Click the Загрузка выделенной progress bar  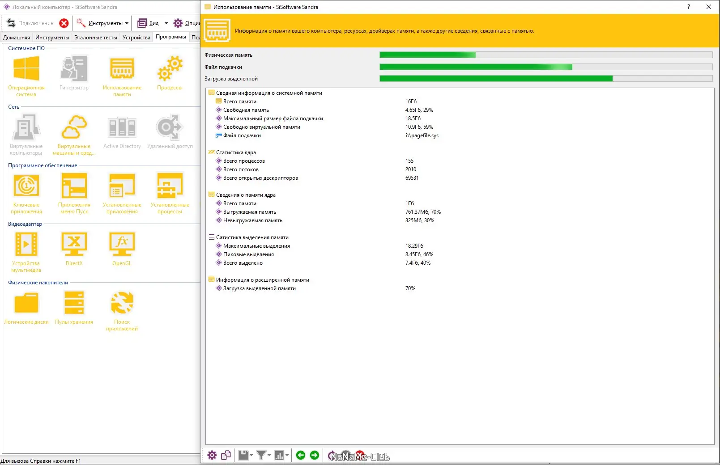546,79
